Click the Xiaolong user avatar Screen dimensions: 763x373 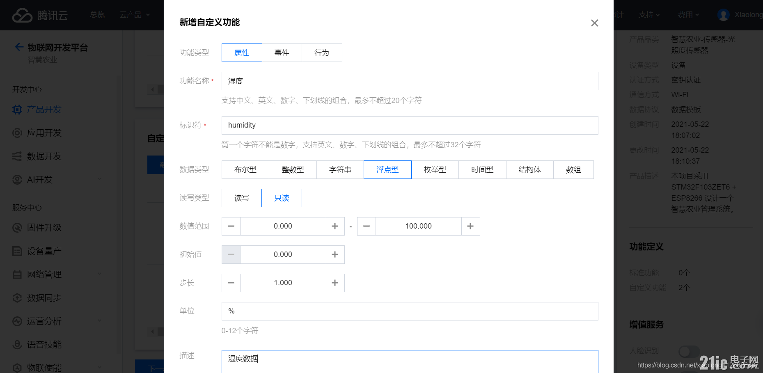click(x=723, y=15)
